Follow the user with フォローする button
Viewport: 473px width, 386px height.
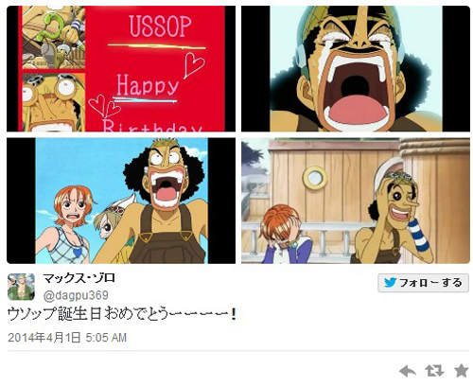click(423, 283)
